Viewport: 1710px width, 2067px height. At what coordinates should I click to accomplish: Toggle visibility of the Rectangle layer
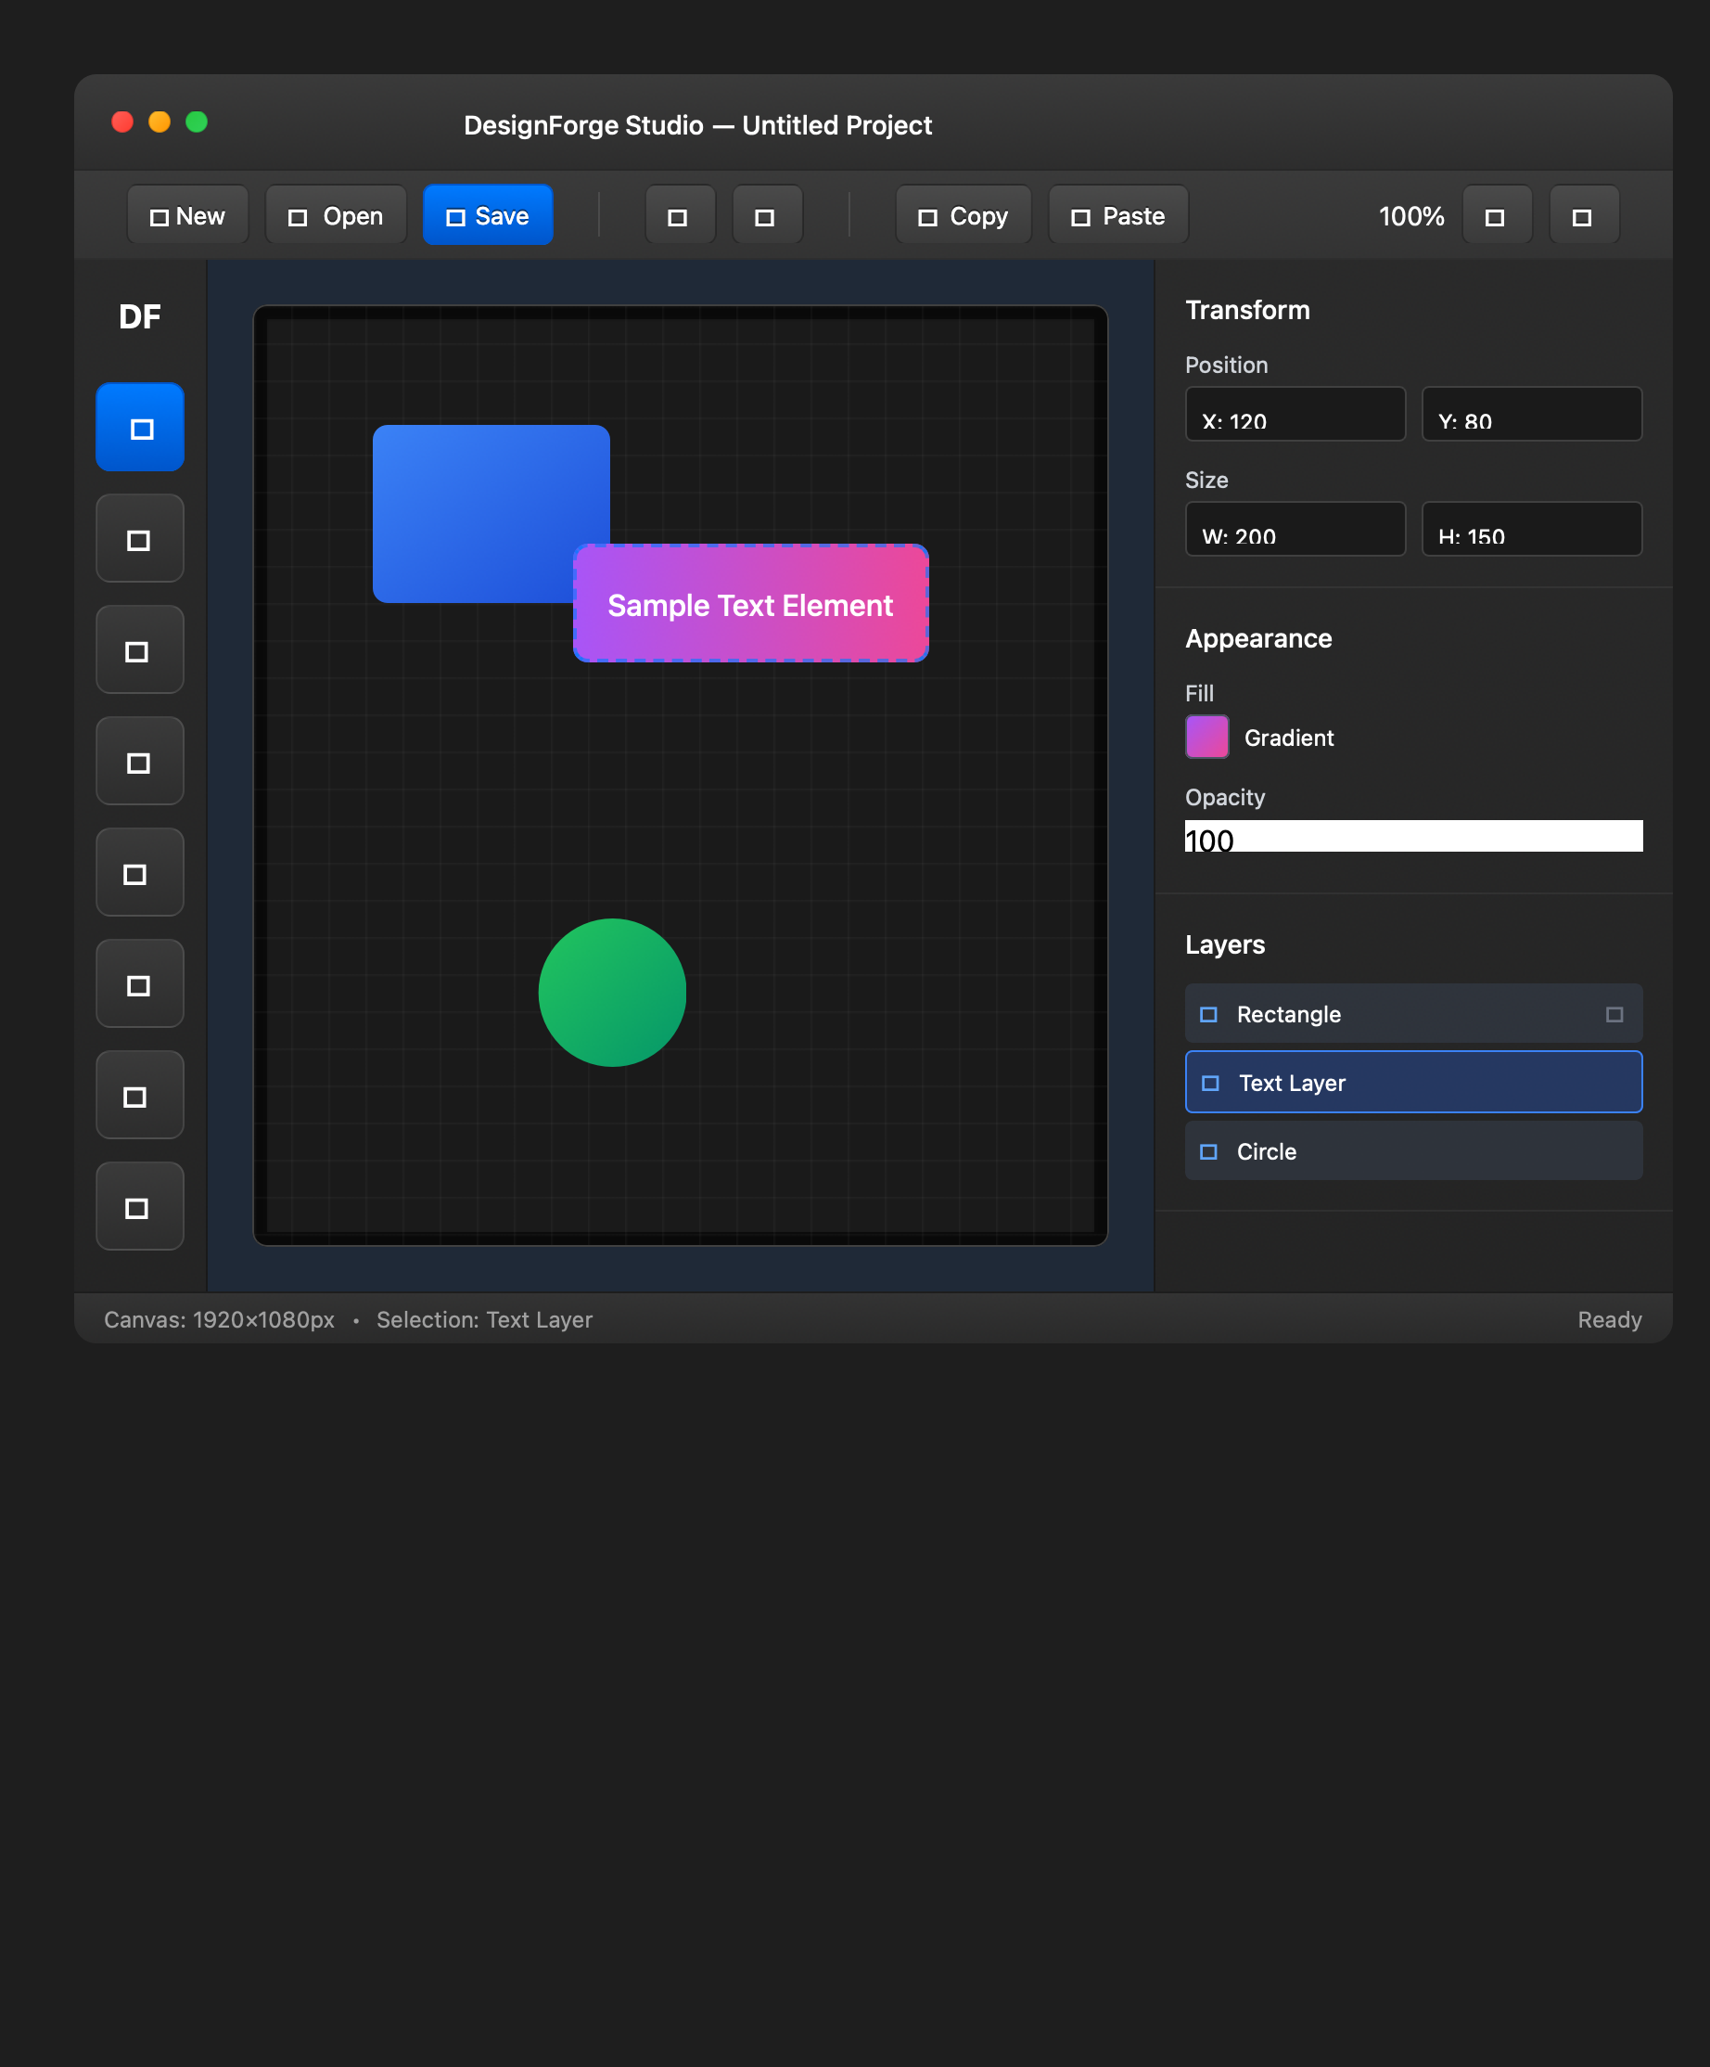(x=1614, y=1014)
